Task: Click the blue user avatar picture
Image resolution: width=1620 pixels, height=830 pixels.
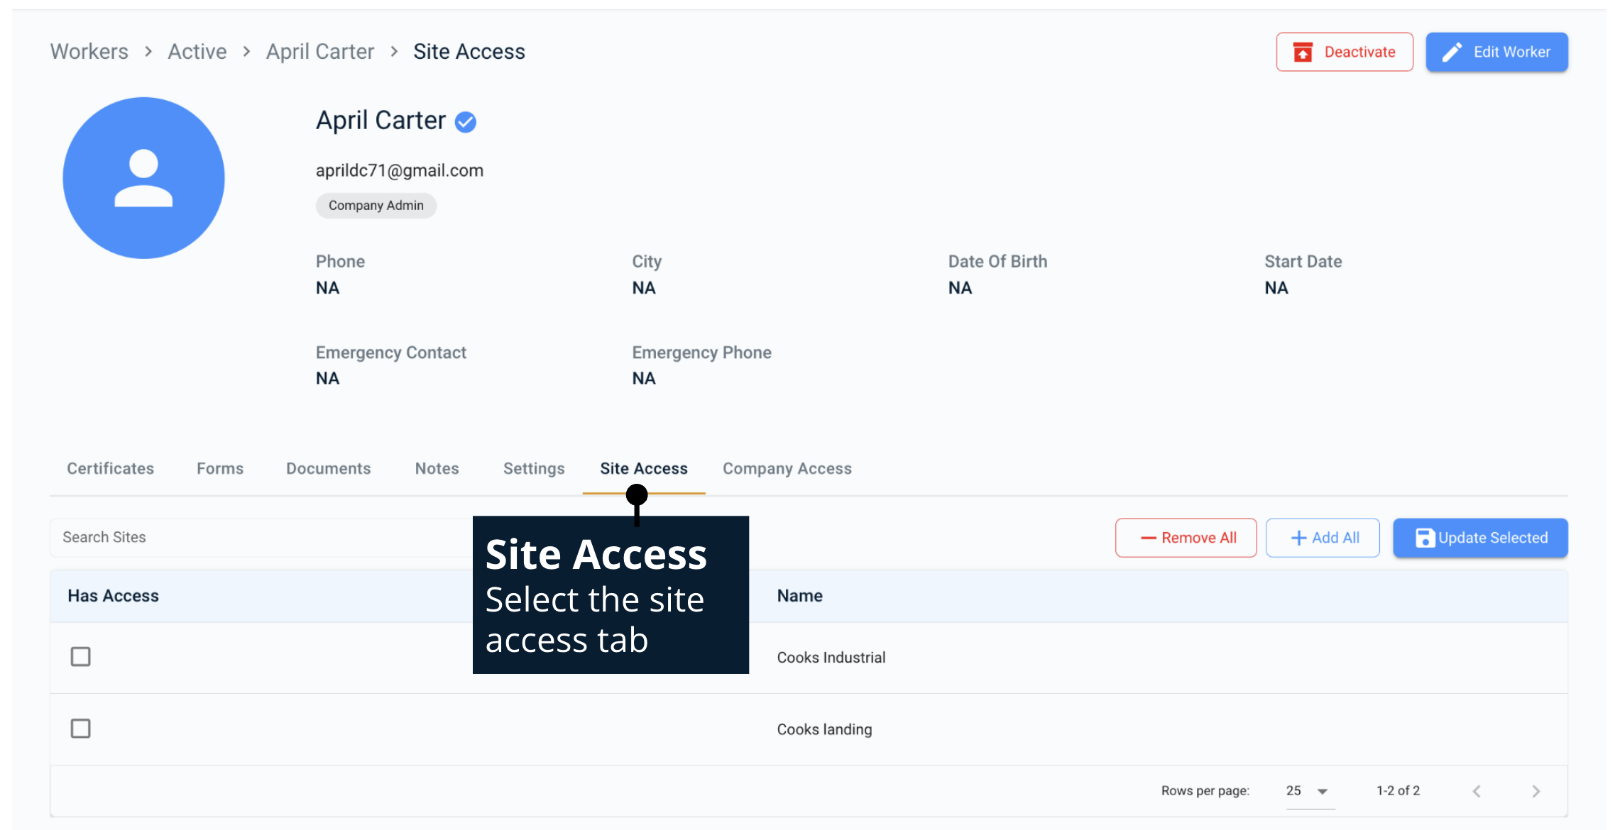Action: coord(144,178)
